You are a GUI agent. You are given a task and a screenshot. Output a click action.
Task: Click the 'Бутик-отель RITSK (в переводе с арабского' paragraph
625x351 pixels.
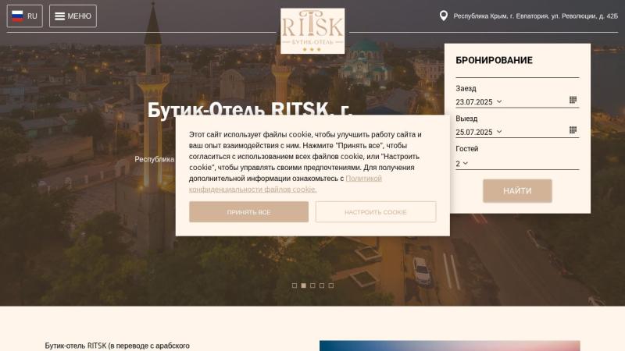[117, 346]
